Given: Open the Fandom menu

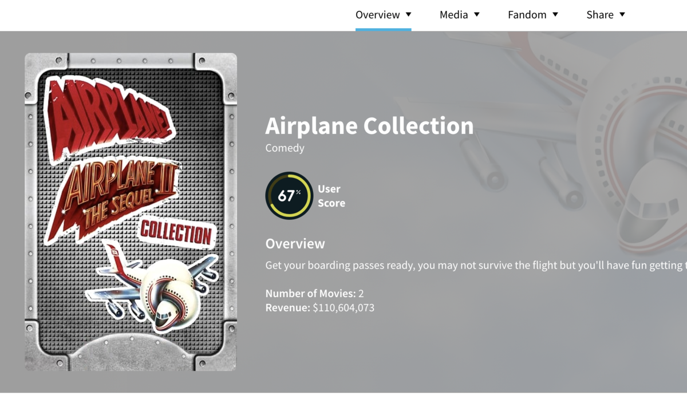Looking at the screenshot, I should tap(533, 15).
